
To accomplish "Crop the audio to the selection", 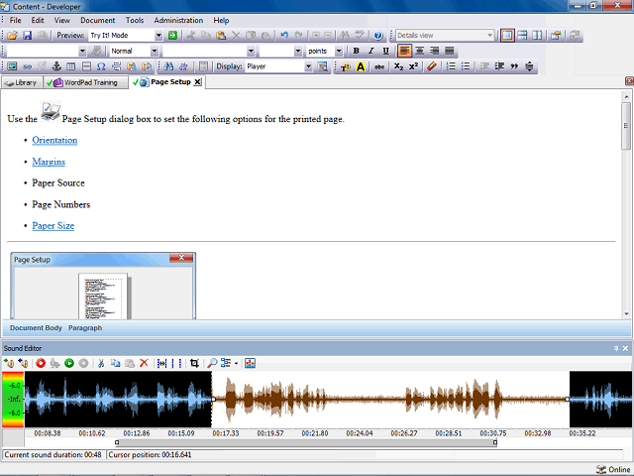I will 194,363.
